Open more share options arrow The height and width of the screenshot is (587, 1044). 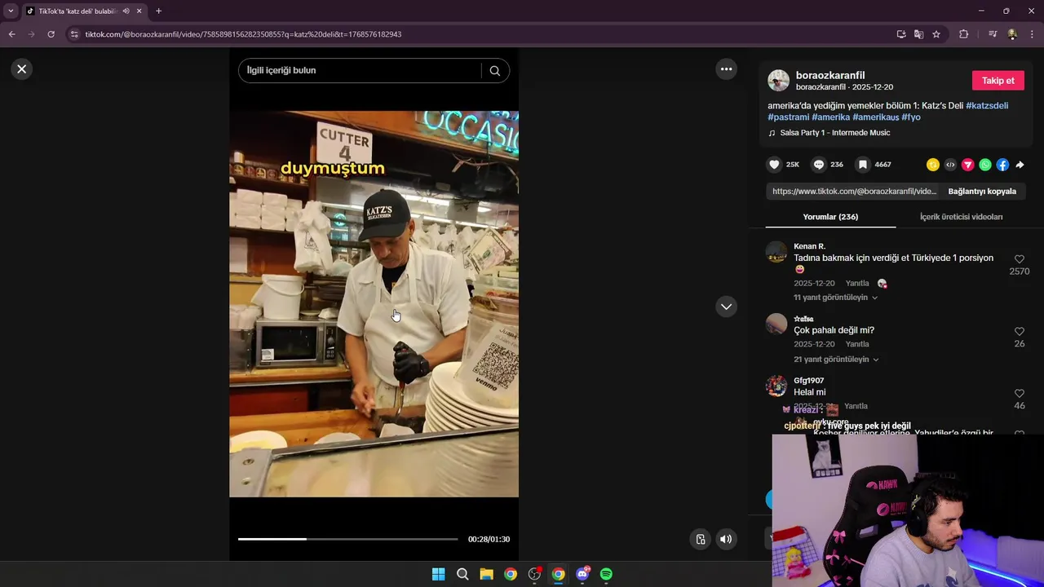tap(1020, 165)
